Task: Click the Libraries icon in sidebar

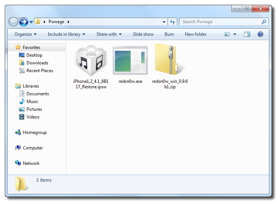Action: (x=18, y=86)
